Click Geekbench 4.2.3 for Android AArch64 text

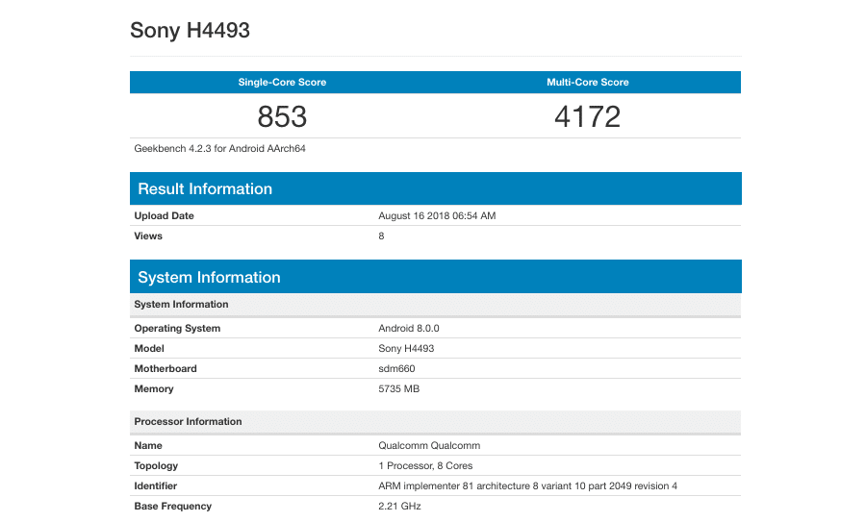pyautogui.click(x=219, y=148)
